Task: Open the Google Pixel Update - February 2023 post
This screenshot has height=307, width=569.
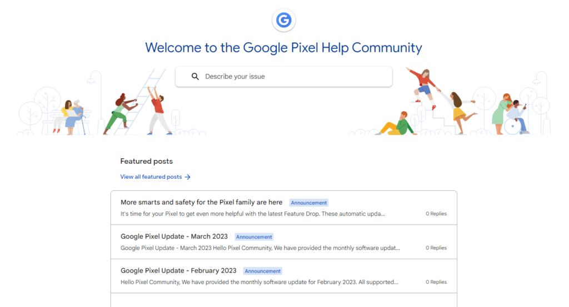Action: (178, 271)
